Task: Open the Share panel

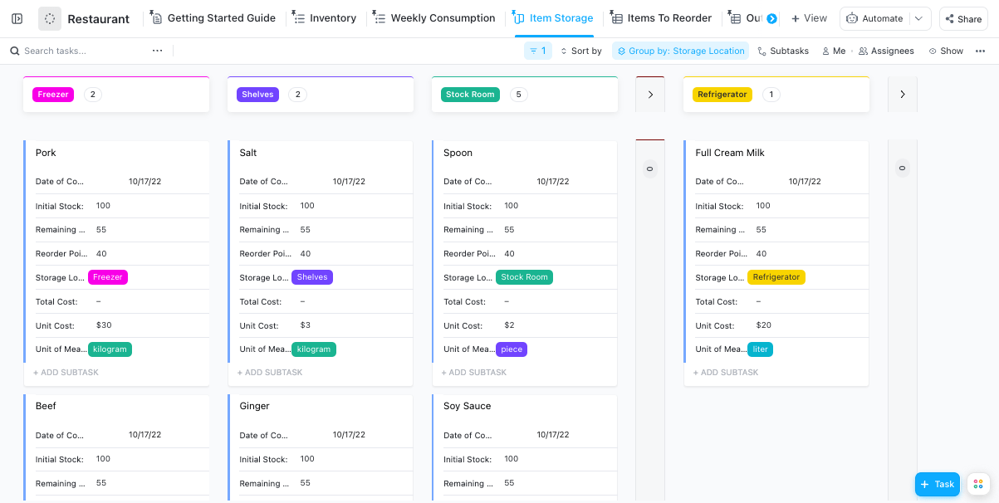Action: (962, 18)
